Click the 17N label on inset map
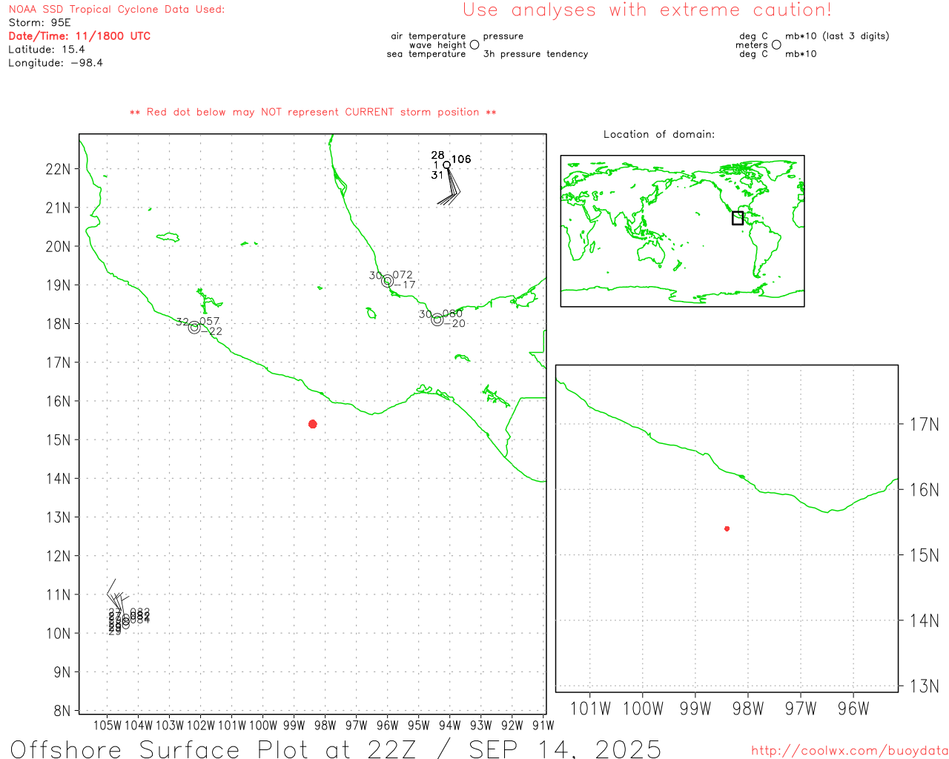 pos(925,425)
